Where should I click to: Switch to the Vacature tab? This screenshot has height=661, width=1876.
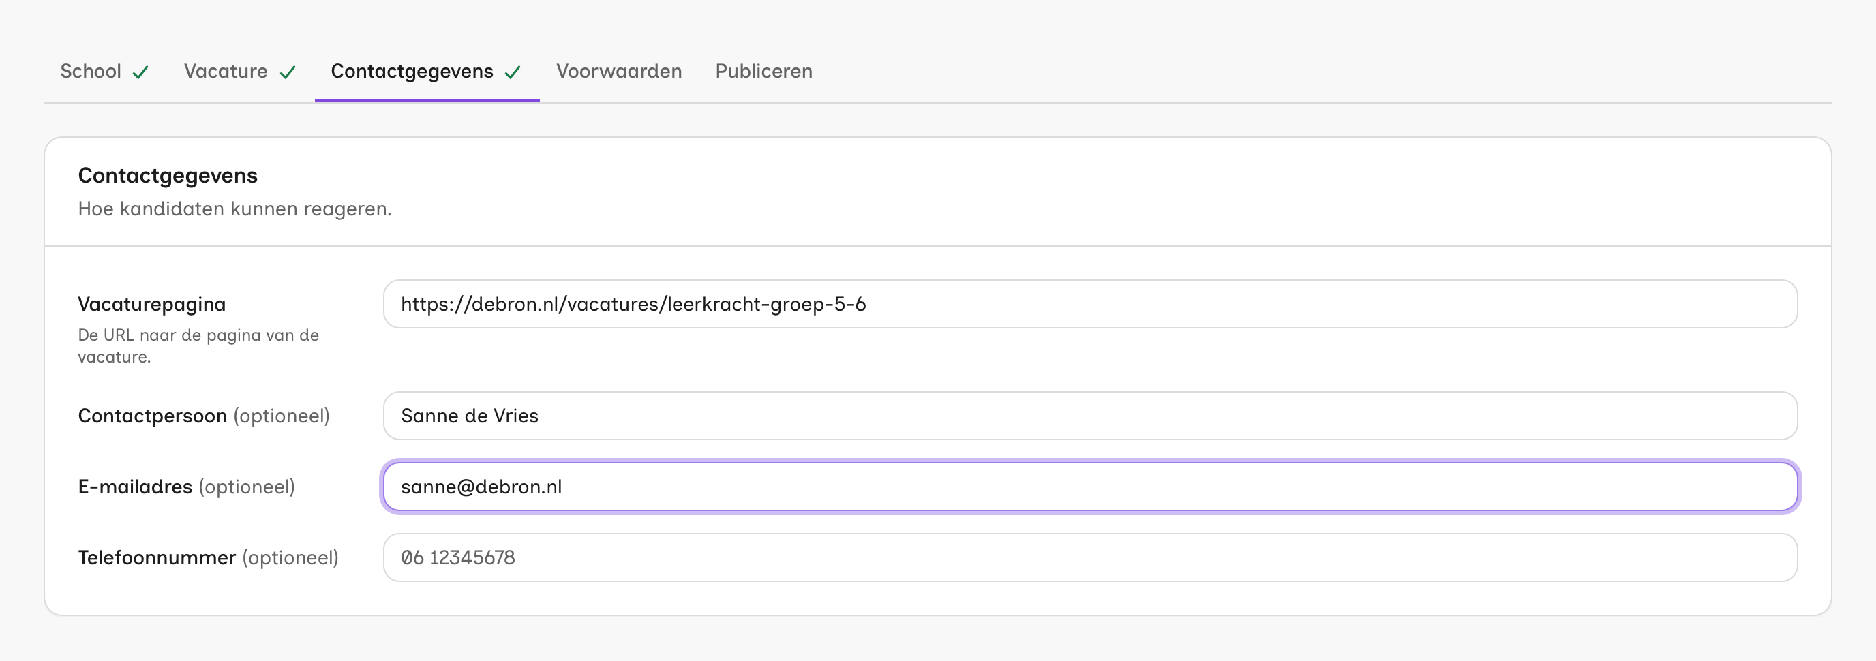click(241, 72)
